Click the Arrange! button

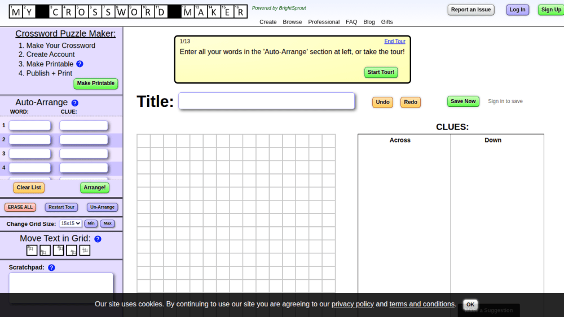(95, 187)
